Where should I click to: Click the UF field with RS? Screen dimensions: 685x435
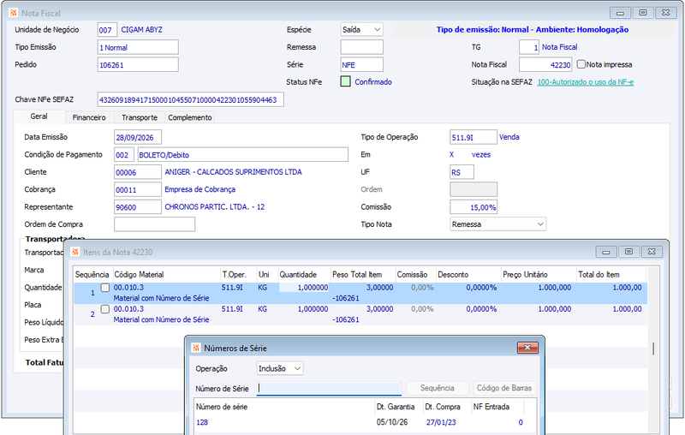462,172
